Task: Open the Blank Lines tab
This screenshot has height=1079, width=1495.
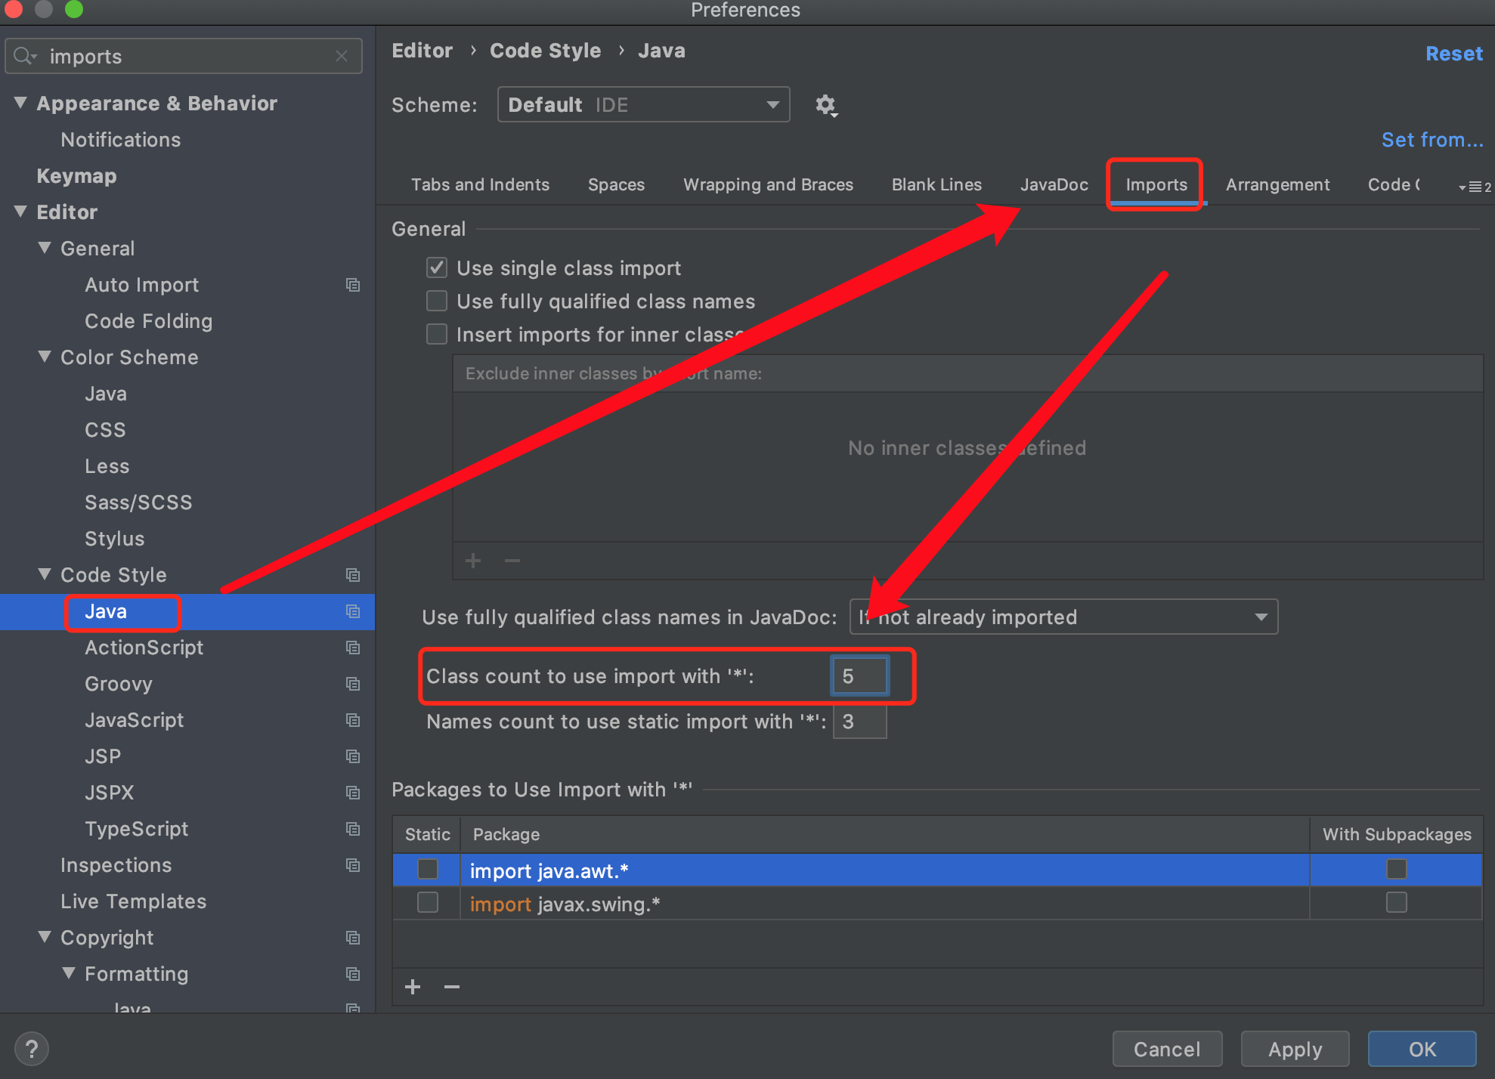Action: [x=936, y=185]
